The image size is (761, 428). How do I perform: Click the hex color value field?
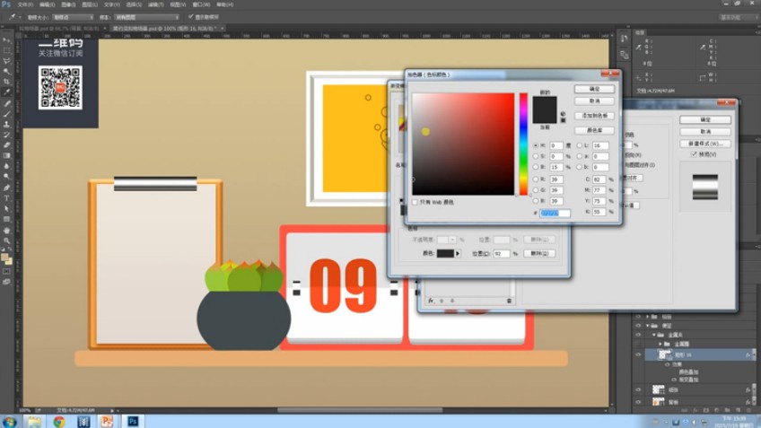tap(555, 213)
